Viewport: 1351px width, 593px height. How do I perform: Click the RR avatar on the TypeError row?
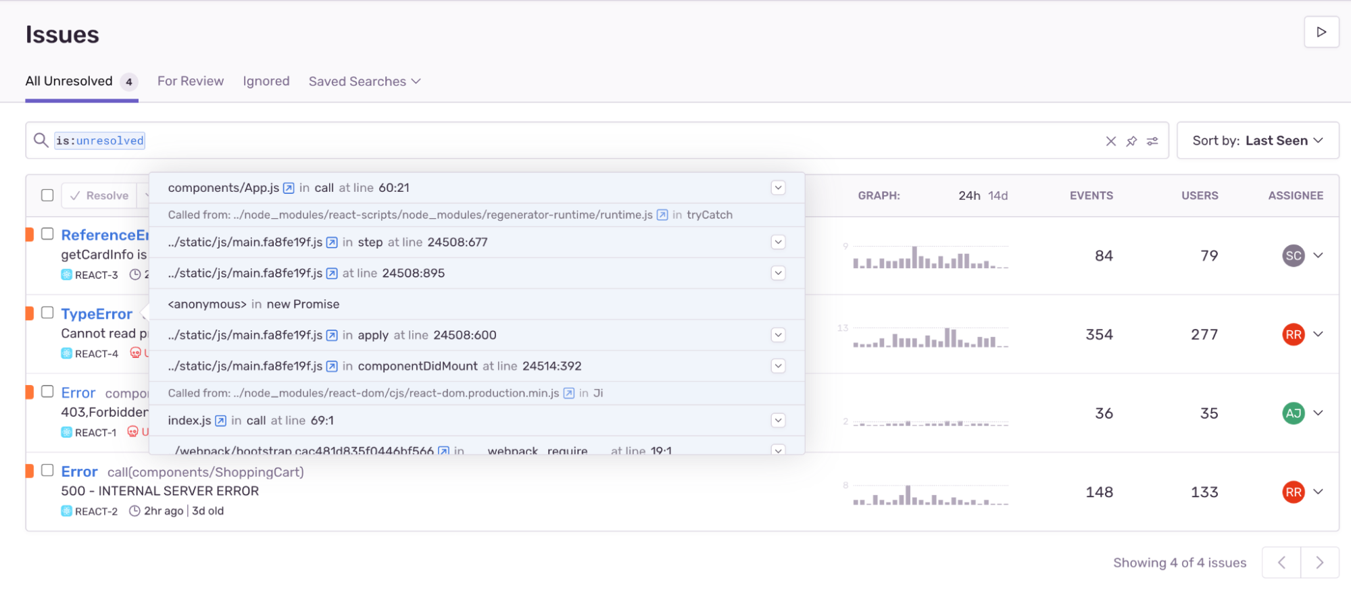tap(1294, 334)
